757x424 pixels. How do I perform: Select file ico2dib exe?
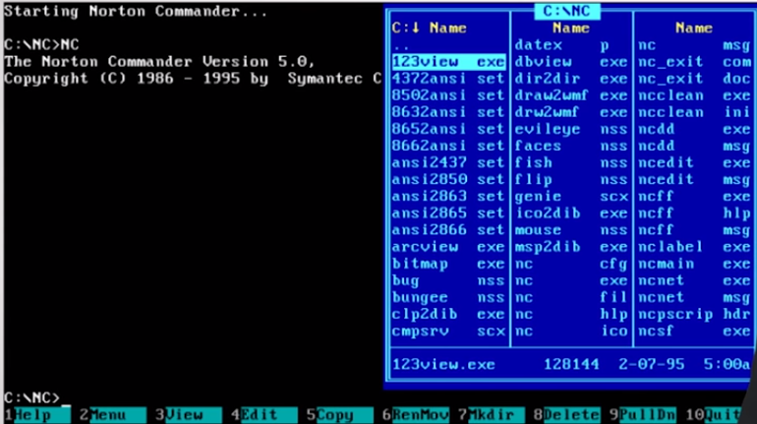[x=571, y=212]
